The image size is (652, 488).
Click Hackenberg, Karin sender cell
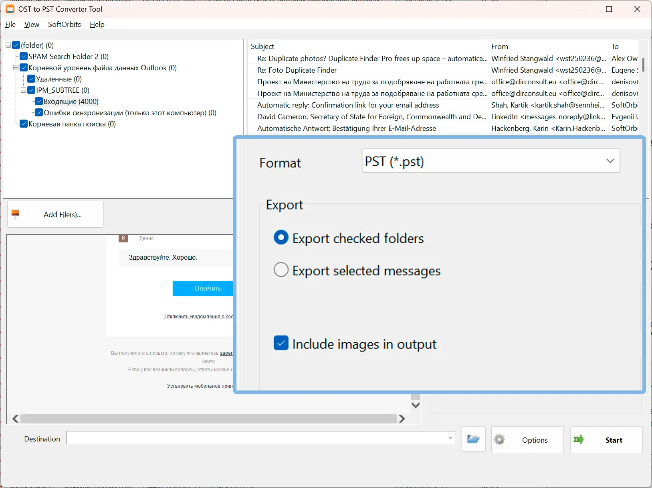coord(548,128)
